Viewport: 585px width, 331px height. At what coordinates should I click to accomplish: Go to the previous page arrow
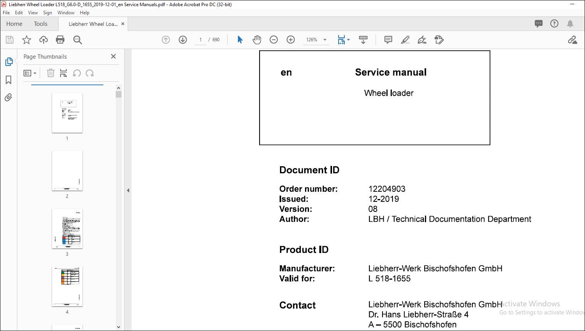click(x=166, y=40)
